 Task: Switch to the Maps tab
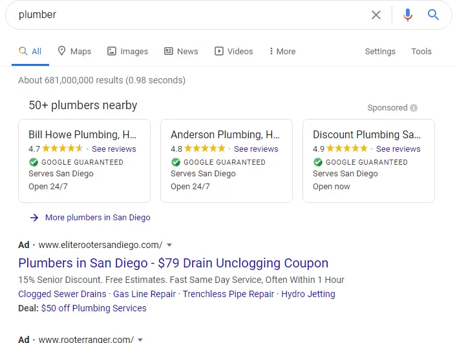pyautogui.click(x=74, y=51)
